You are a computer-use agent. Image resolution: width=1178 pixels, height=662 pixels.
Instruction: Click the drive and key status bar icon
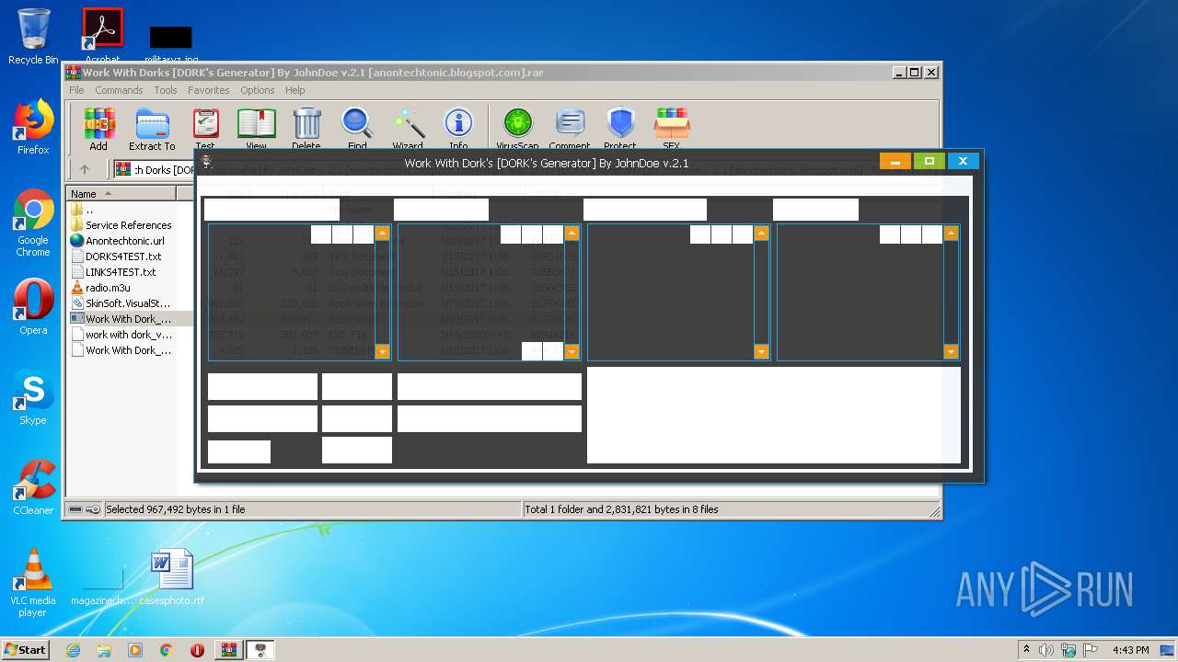(x=85, y=509)
